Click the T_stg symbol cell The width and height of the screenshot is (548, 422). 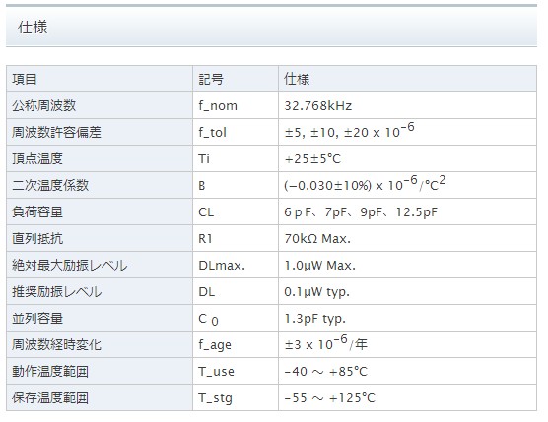(x=236, y=398)
